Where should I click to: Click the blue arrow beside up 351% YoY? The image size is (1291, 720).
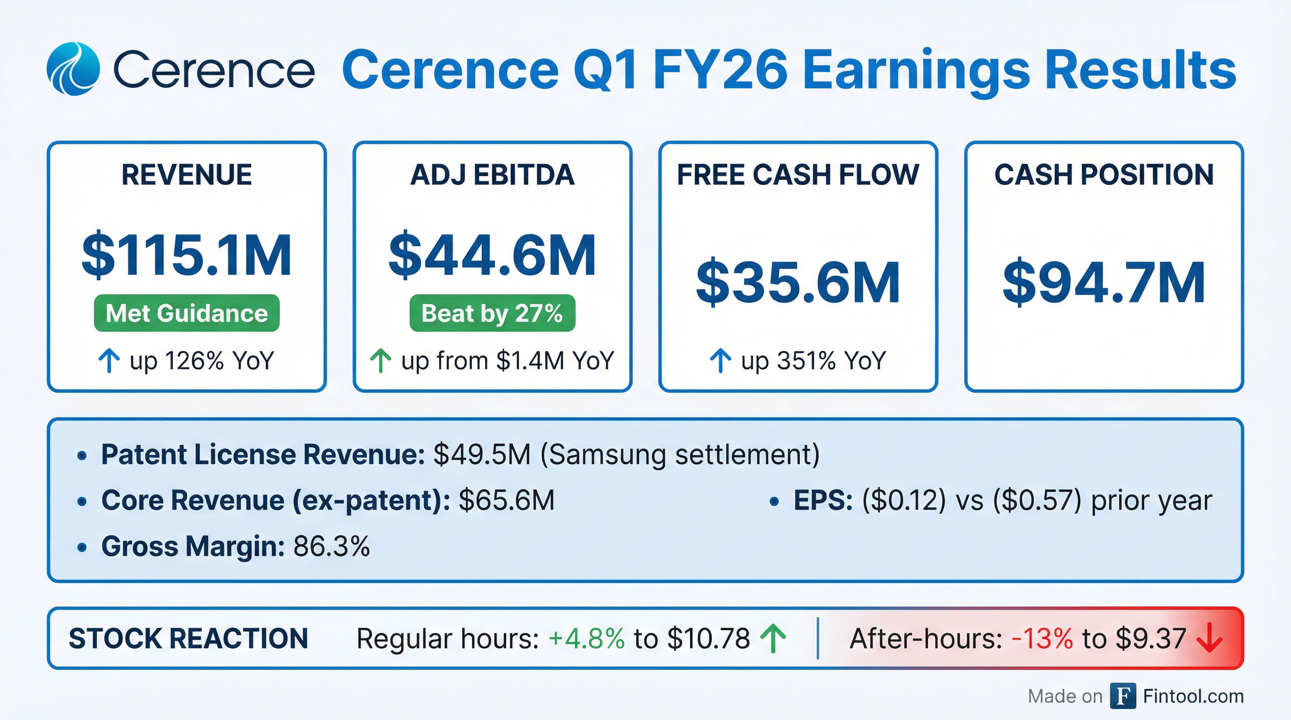[720, 361]
